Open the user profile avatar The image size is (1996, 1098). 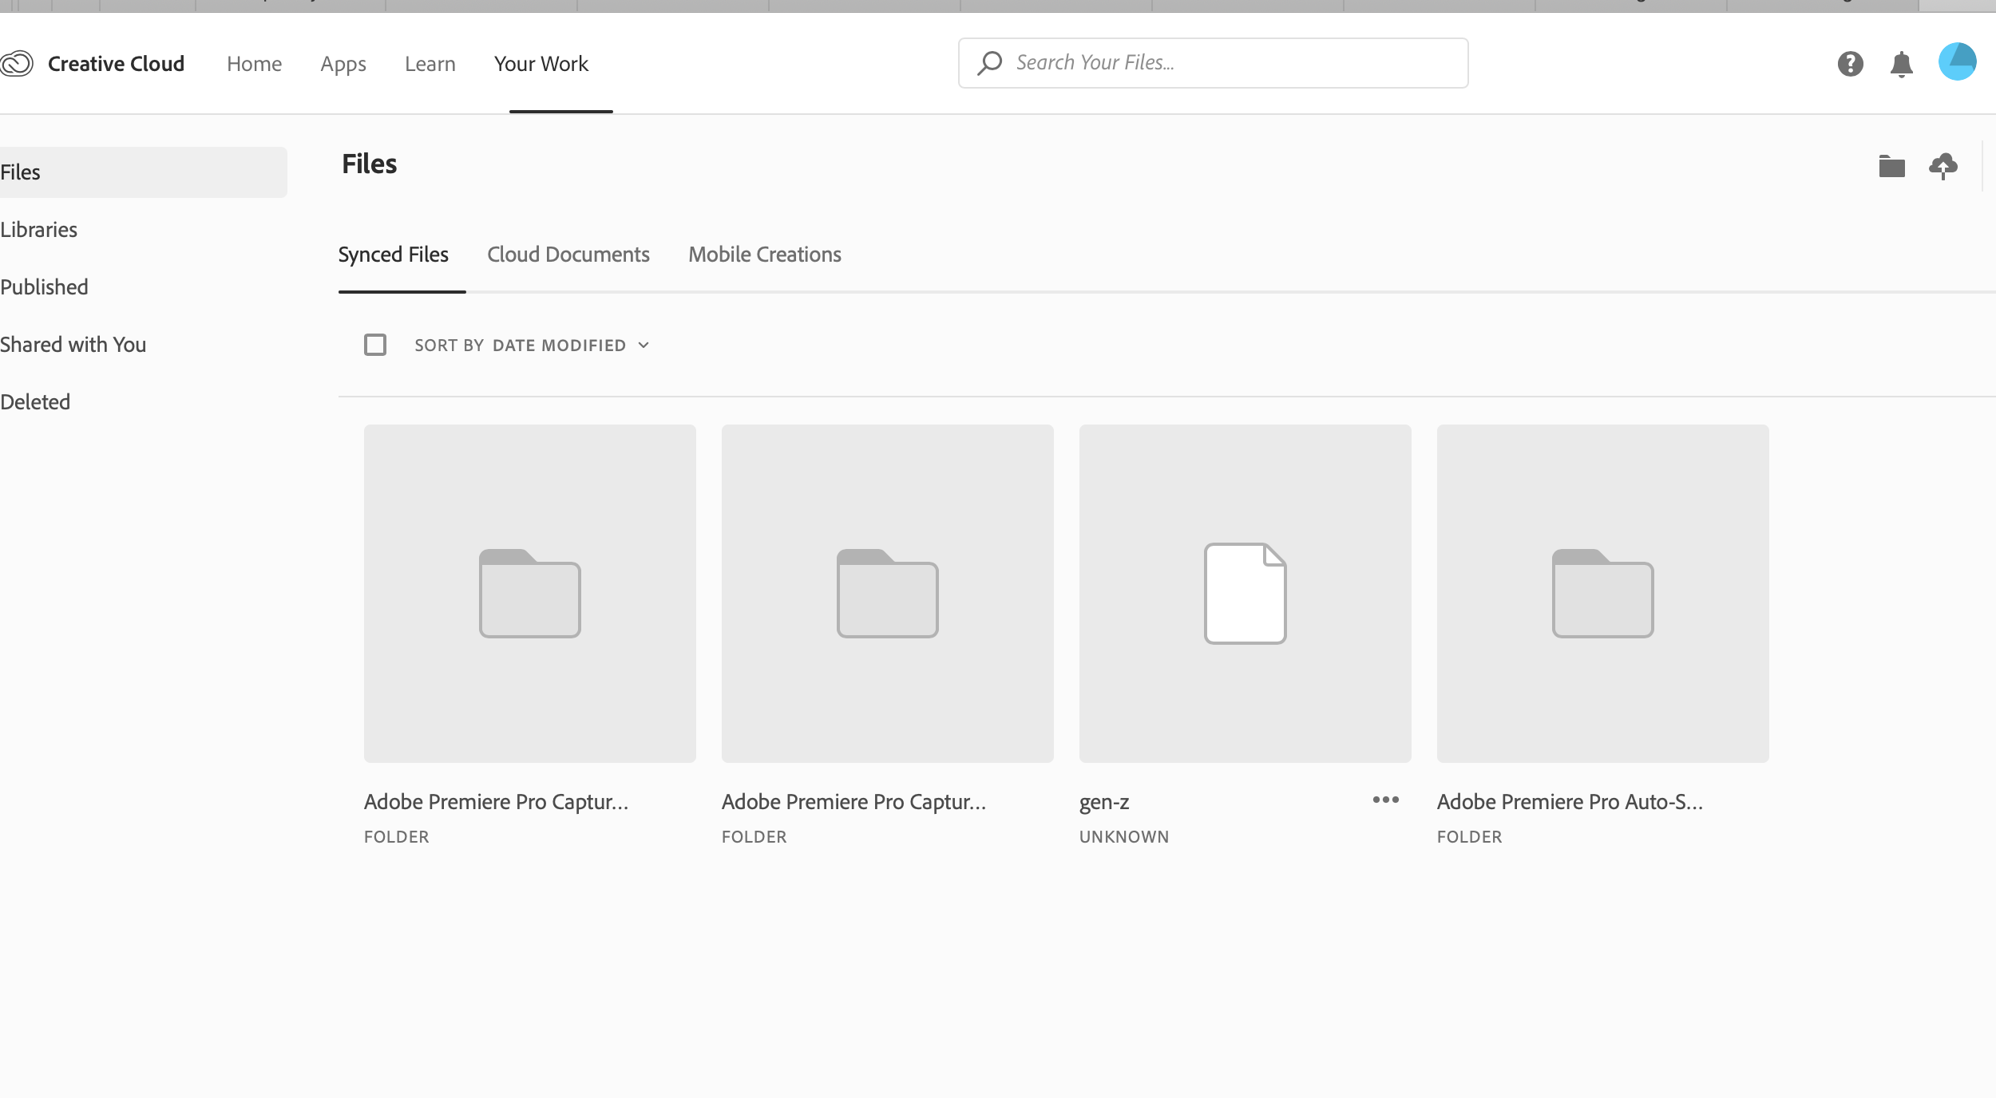[1958, 61]
